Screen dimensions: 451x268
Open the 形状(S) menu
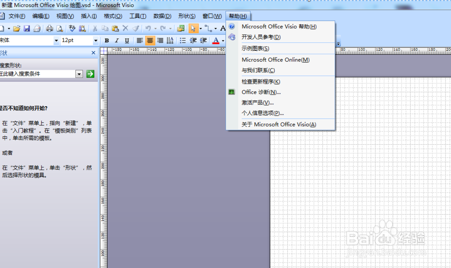[x=187, y=16]
